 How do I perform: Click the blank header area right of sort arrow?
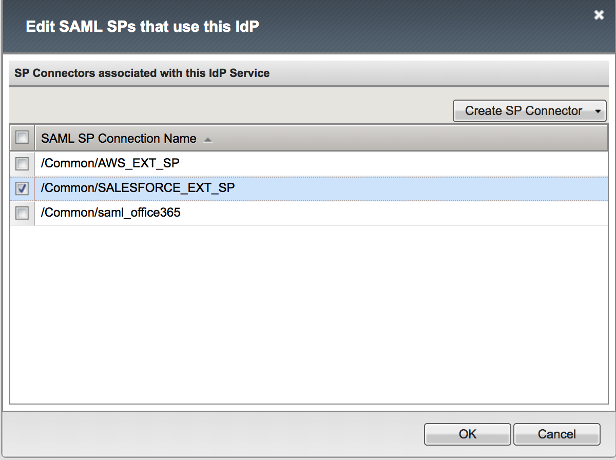411,138
